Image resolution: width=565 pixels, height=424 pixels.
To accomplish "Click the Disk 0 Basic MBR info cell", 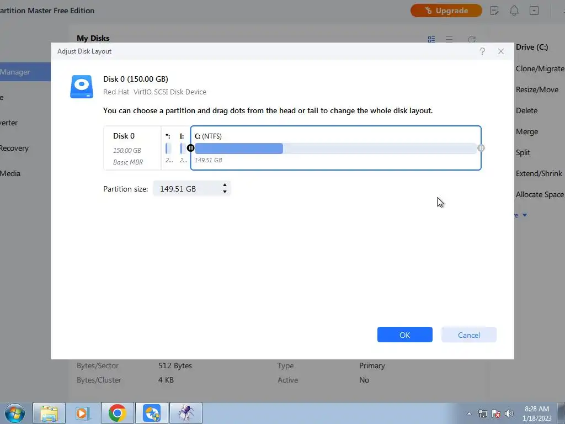I will point(132,148).
